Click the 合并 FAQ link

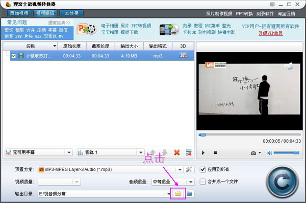click(31, 30)
